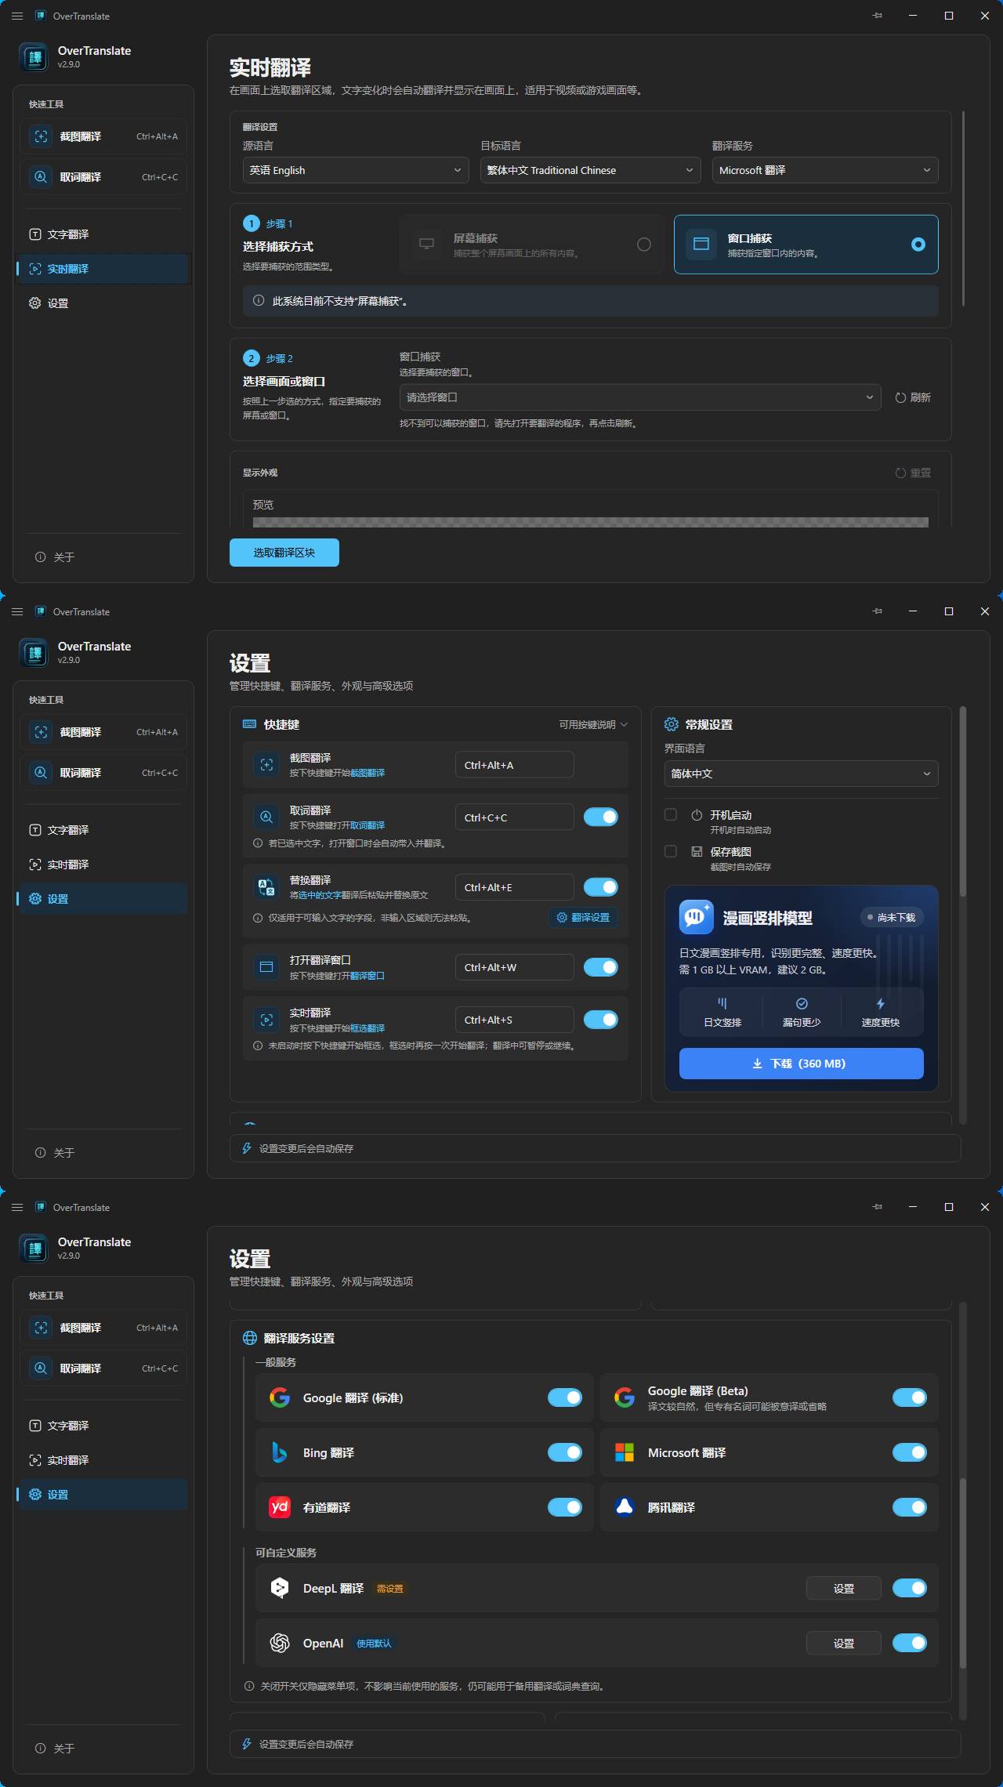
Task: Check the 保存截图 checkbox
Action: coord(671,851)
